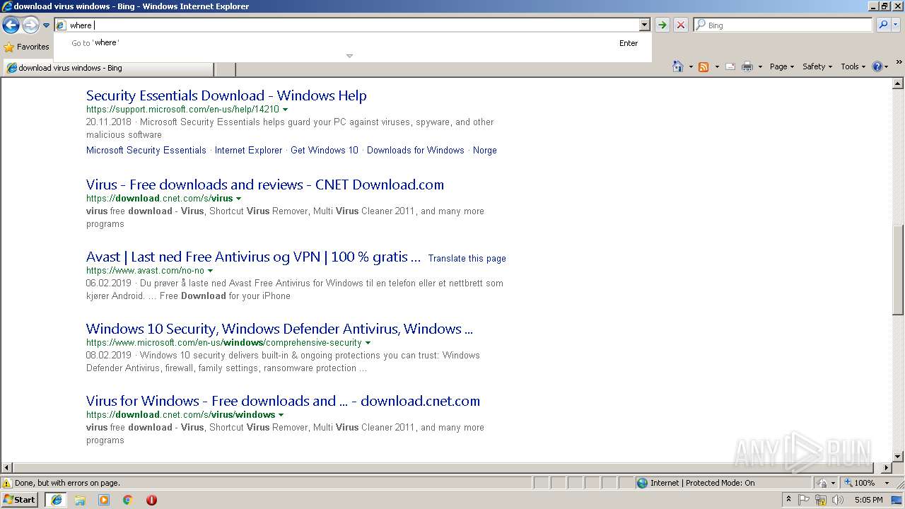Click the Action Center flag tray icon
This screenshot has height=509, width=905.
click(805, 500)
